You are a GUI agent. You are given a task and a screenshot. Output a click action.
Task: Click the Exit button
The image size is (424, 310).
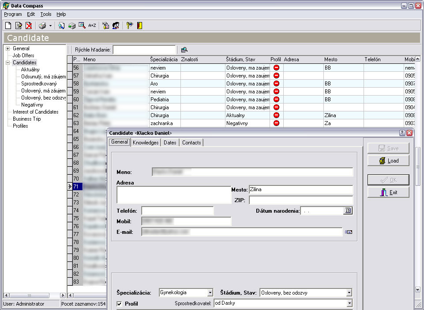coord(388,192)
